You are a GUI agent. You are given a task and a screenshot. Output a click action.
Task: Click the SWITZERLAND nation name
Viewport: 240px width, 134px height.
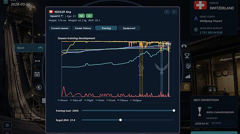(222, 8)
